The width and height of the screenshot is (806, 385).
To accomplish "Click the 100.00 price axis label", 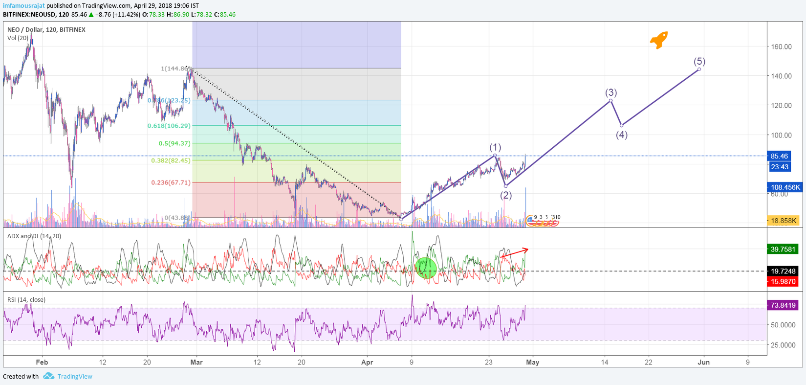I will (781, 135).
